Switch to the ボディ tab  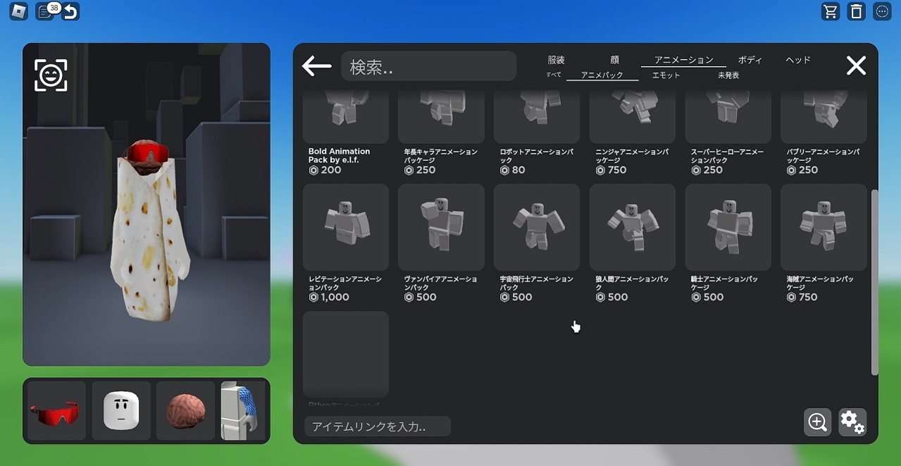coord(750,60)
